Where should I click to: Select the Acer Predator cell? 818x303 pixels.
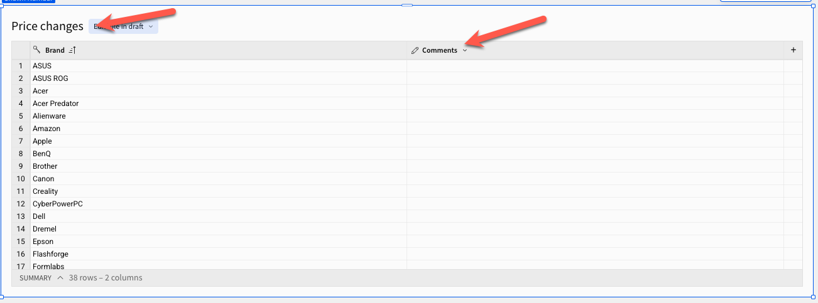coord(219,104)
